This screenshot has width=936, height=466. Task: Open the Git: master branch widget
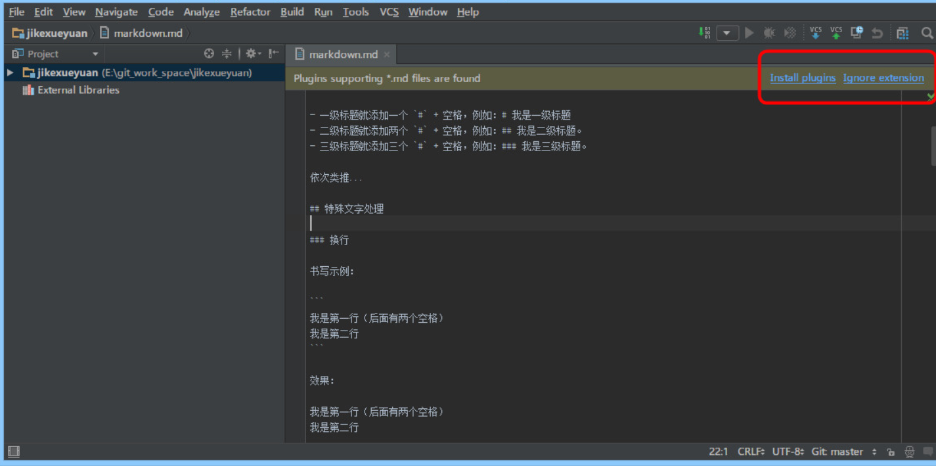tap(844, 452)
